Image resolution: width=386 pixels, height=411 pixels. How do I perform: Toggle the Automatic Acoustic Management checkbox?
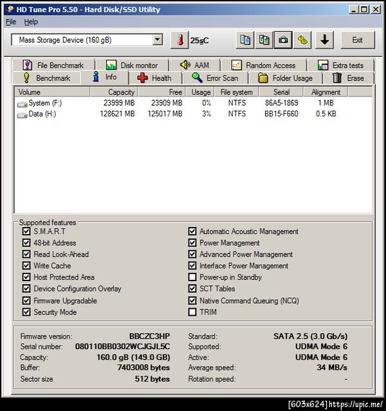[x=192, y=231]
